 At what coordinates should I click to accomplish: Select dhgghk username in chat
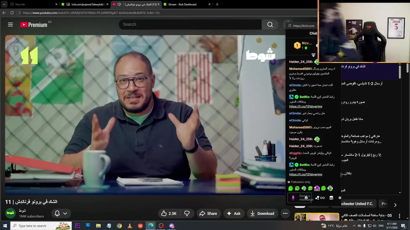pyautogui.click(x=295, y=153)
